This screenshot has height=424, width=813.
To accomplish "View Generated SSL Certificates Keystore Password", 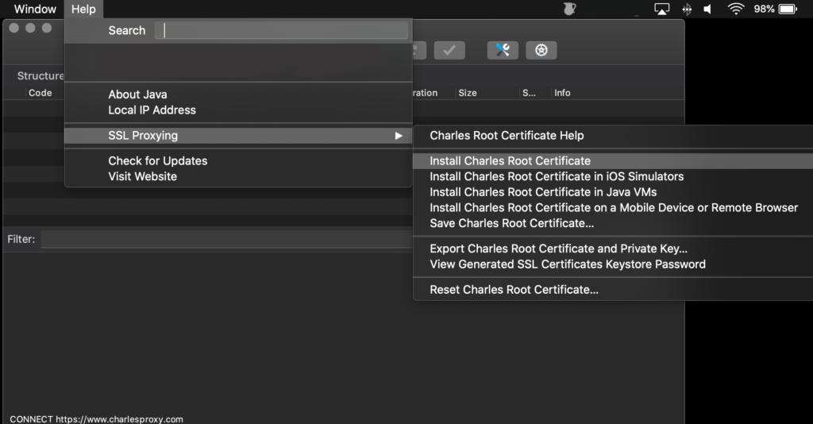I will point(613,264).
